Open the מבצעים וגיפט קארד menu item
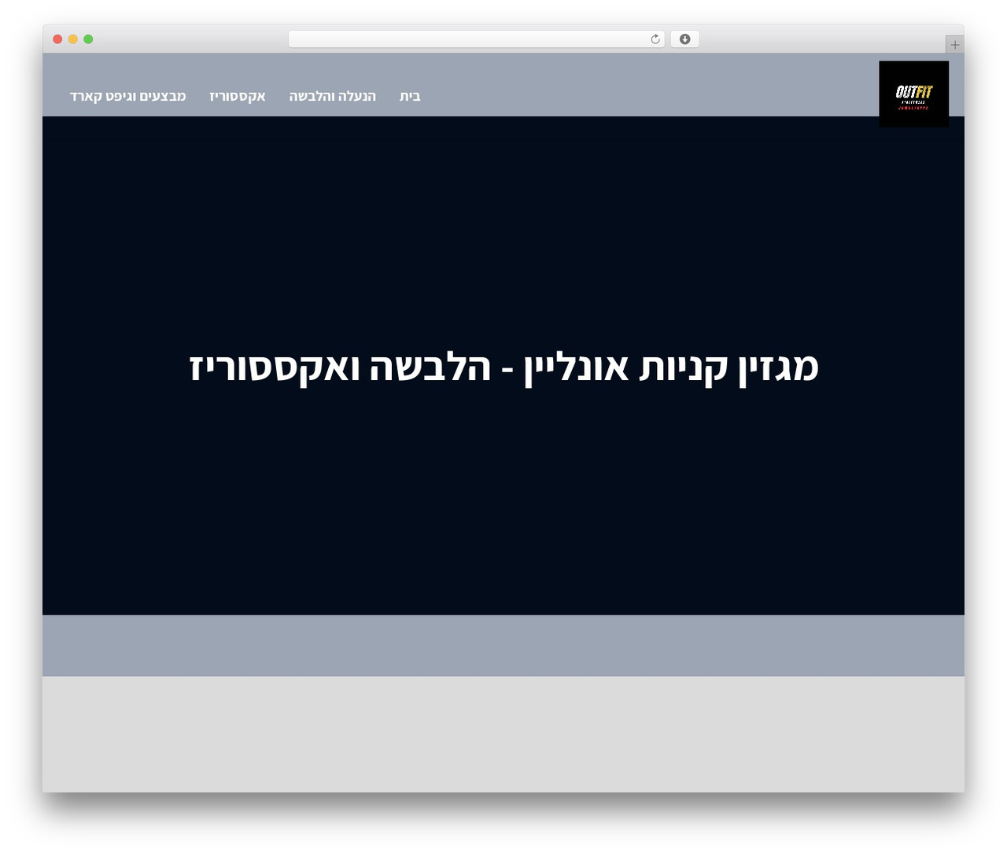The image size is (1007, 853). click(x=128, y=96)
